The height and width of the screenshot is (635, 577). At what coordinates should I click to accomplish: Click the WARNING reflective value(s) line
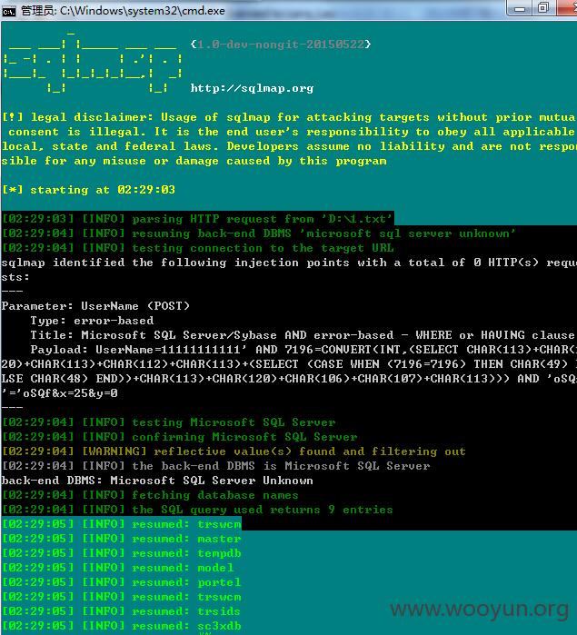point(234,451)
